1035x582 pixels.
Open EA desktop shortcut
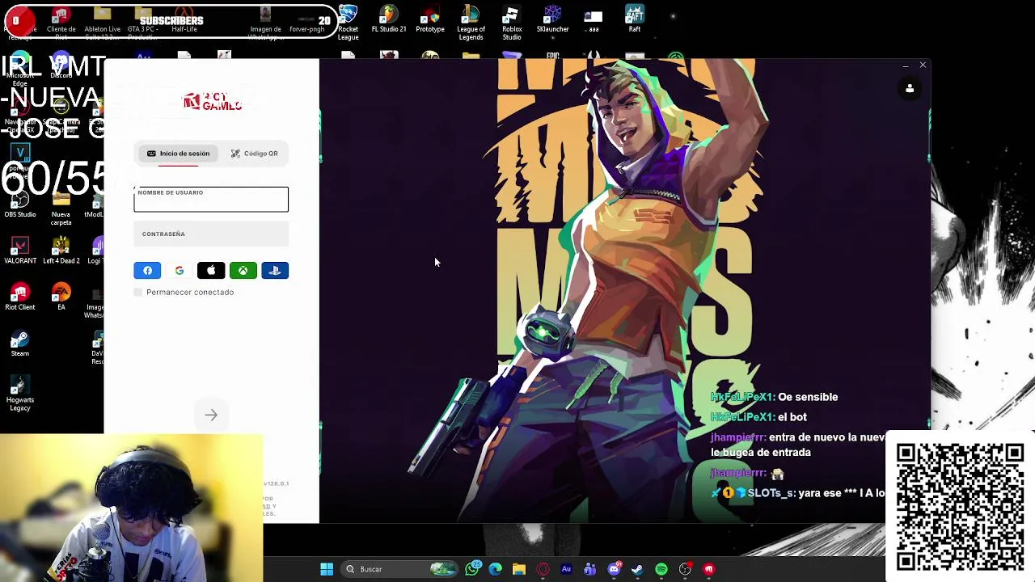tap(61, 297)
